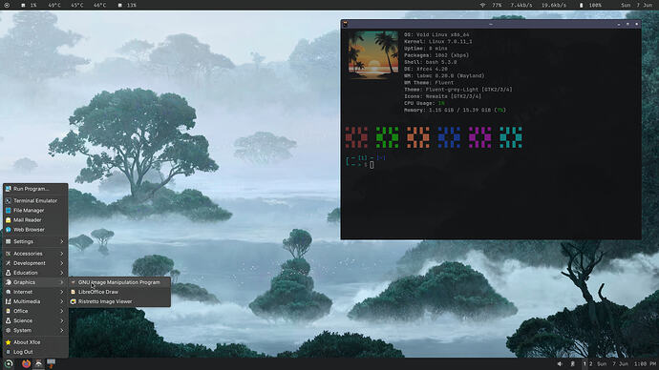Click the terminal window taskbar icon next to Firefox

[x=38, y=363]
